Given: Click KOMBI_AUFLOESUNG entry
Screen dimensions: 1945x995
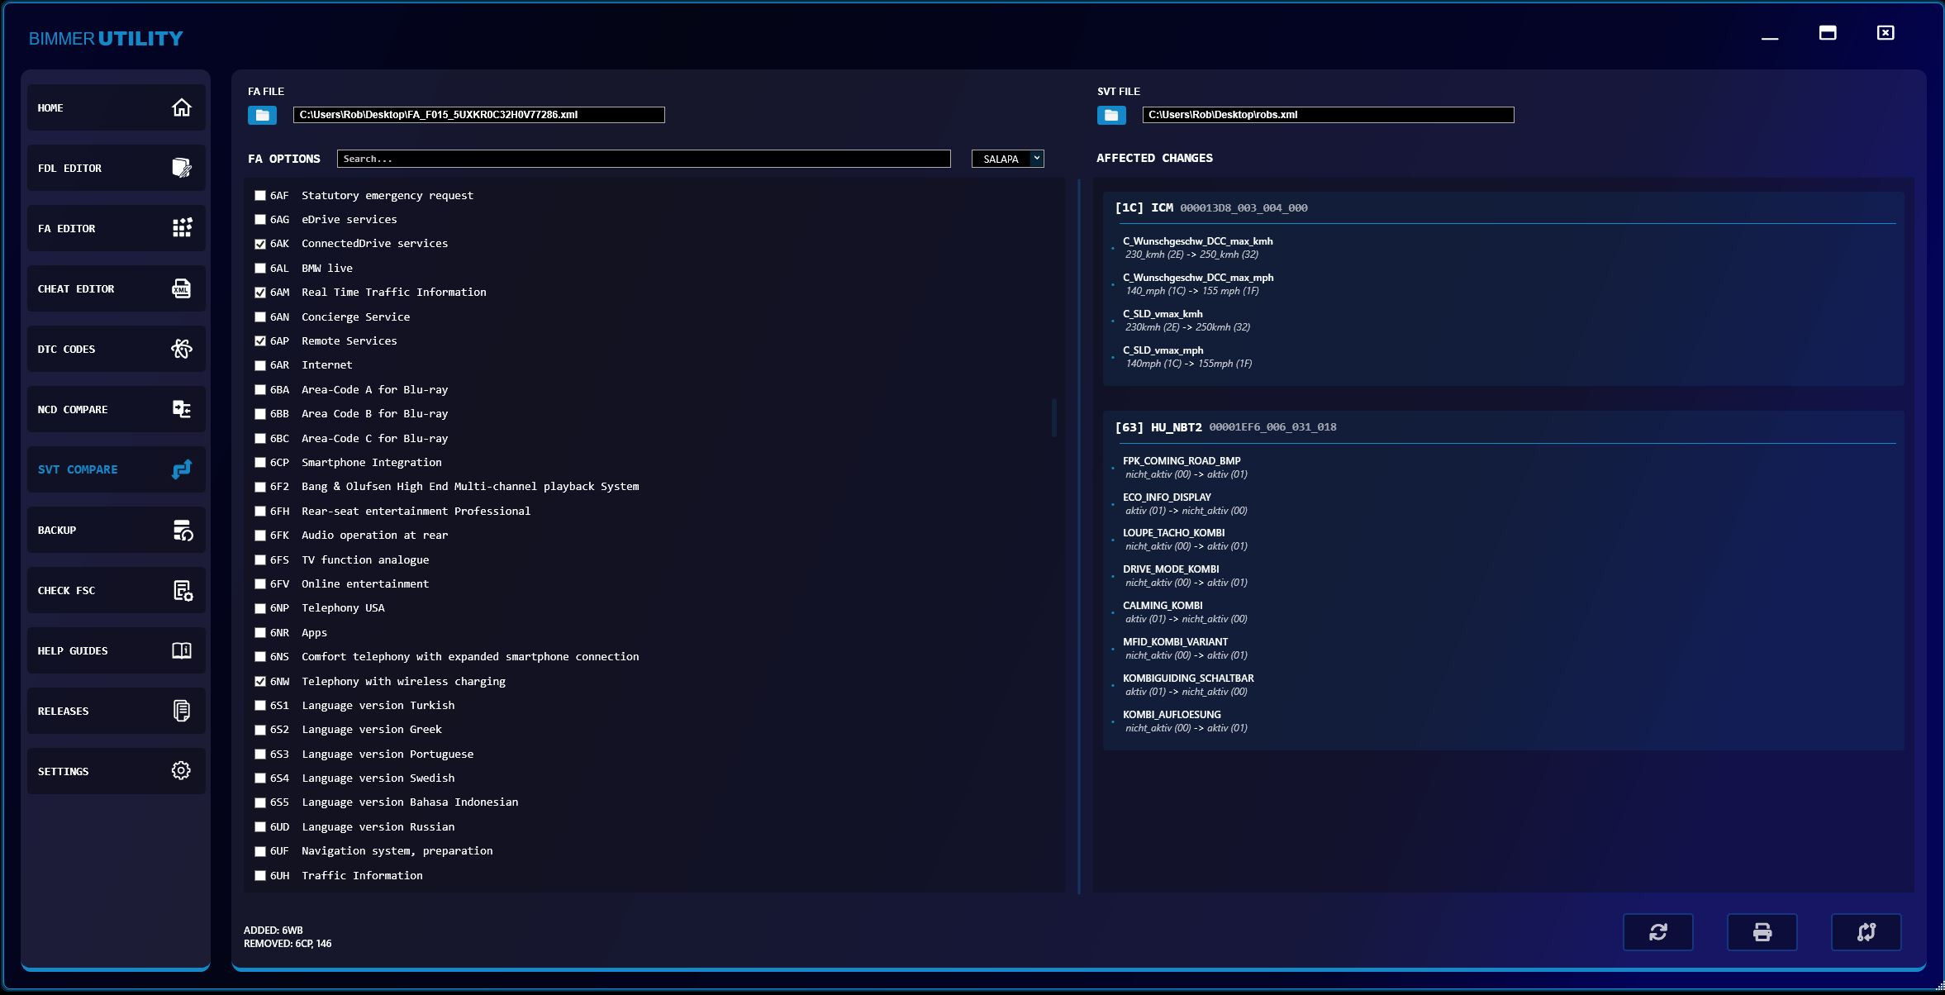Looking at the screenshot, I should click(x=1185, y=721).
